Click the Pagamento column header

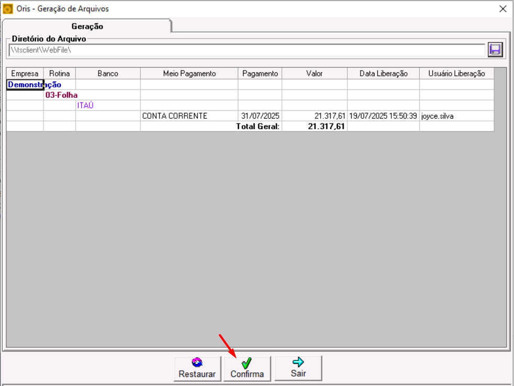click(x=260, y=74)
